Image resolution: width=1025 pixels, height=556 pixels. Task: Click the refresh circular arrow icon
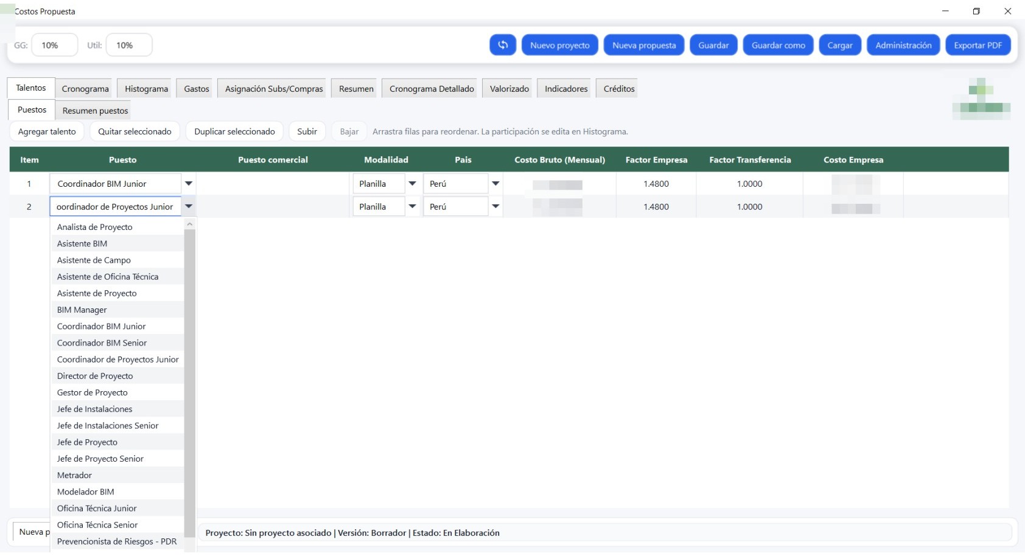point(503,44)
